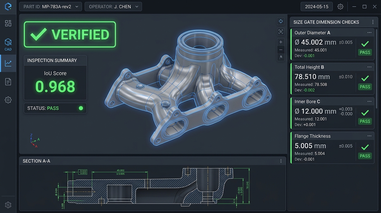This screenshot has width=381, height=213.
Task: Zoom in with the viewport plus button
Action: point(281,42)
